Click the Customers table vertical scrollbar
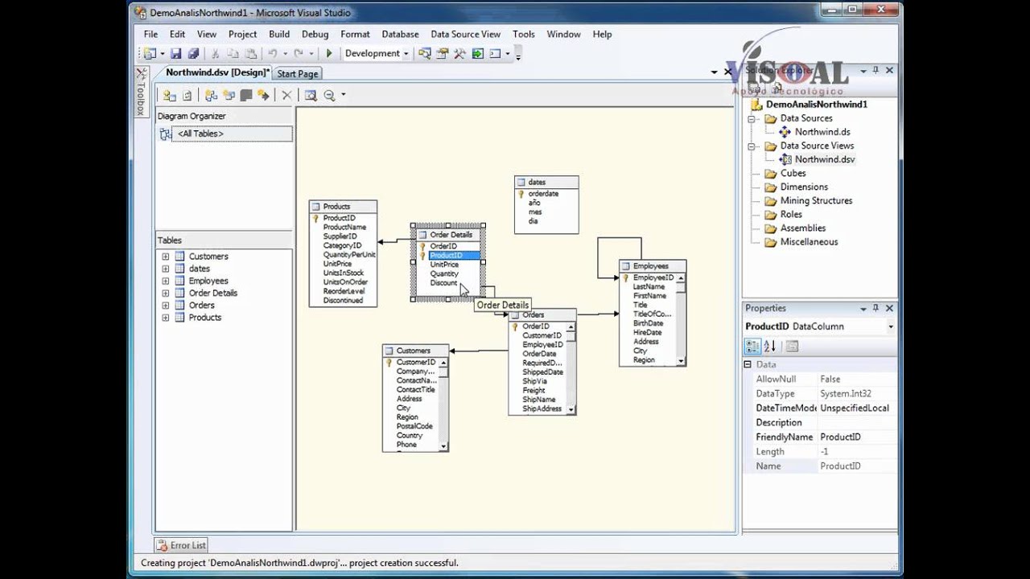The image size is (1030, 579). 444,404
